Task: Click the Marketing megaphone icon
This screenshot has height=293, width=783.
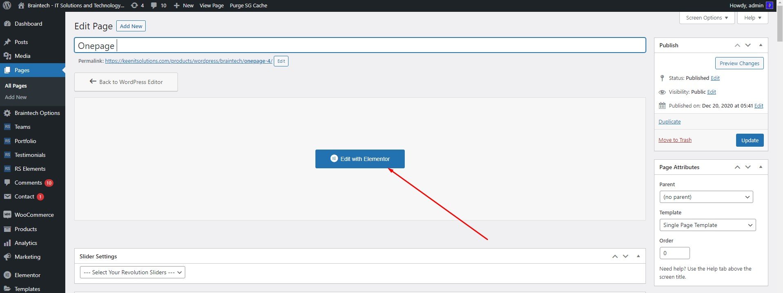Action: tap(7, 257)
